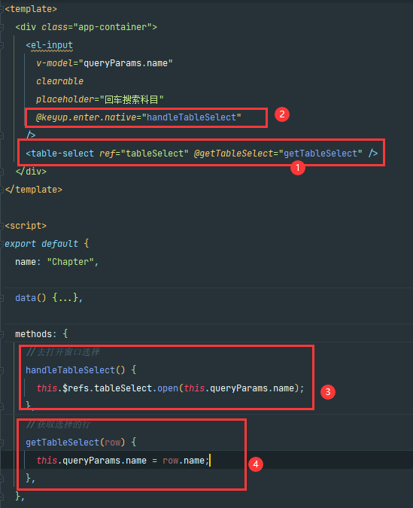Click the this keyword on the assignment line
The height and width of the screenshot is (508, 413).
coord(47,461)
